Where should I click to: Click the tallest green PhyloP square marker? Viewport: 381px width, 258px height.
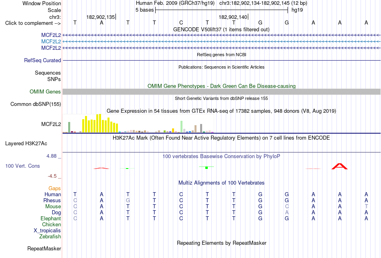pyautogui.click(x=207, y=168)
